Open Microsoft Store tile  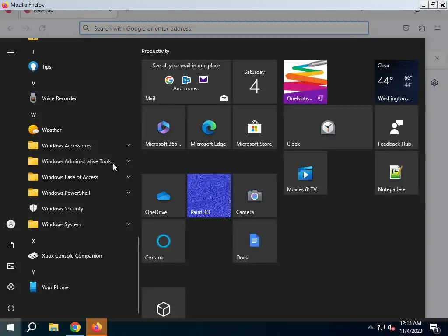pyautogui.click(x=255, y=127)
